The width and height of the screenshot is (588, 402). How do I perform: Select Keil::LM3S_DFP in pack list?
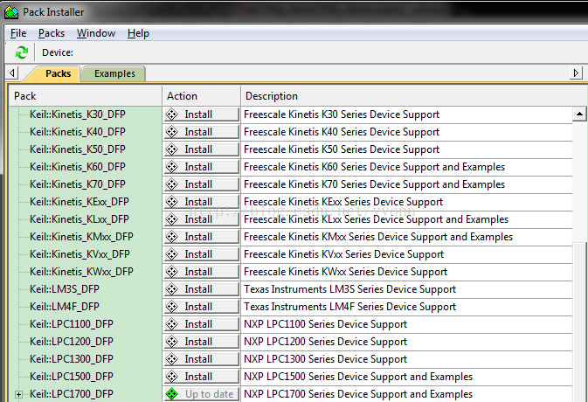(65, 289)
